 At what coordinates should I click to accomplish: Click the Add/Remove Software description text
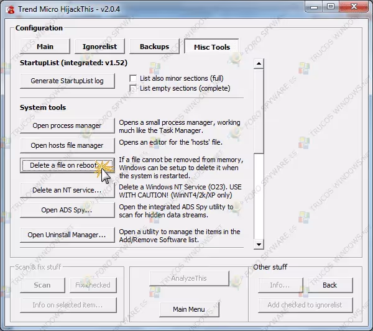[180, 236]
